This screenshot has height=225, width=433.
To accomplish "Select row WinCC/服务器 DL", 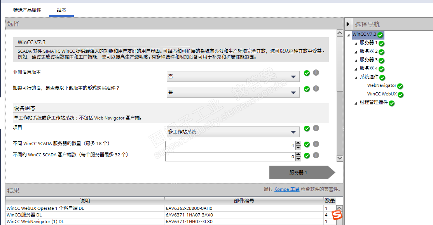I will [171, 215].
